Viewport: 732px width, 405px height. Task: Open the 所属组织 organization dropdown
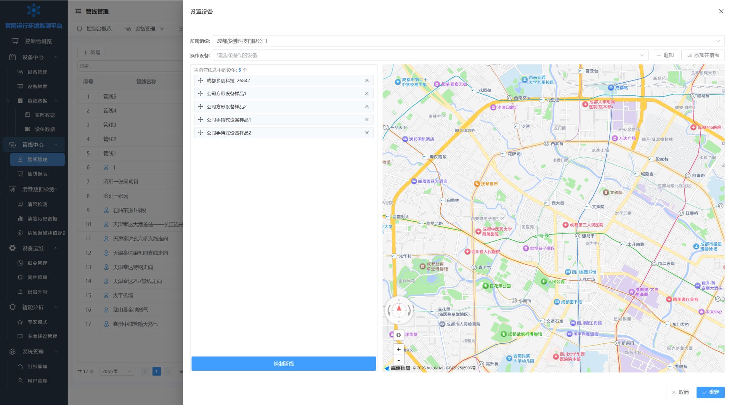[469, 41]
